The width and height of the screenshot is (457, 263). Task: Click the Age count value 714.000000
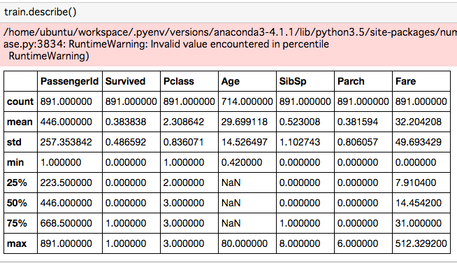pyautogui.click(x=247, y=101)
